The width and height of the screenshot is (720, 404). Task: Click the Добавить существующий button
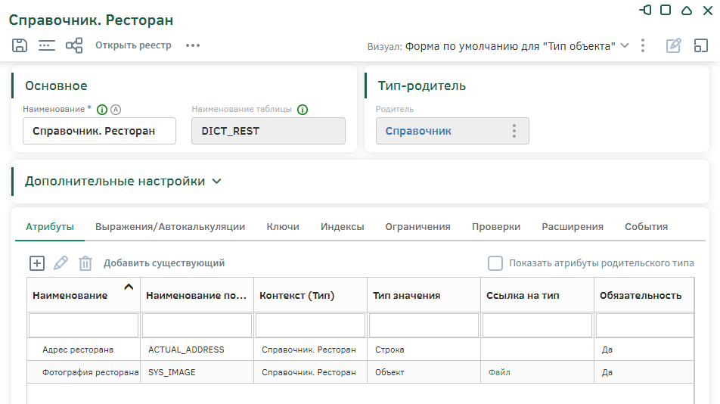click(x=164, y=263)
